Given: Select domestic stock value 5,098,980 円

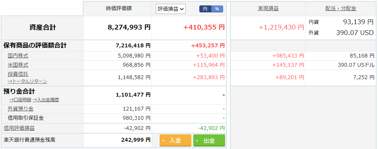Looking at the screenshot, I should pyautogui.click(x=134, y=56).
